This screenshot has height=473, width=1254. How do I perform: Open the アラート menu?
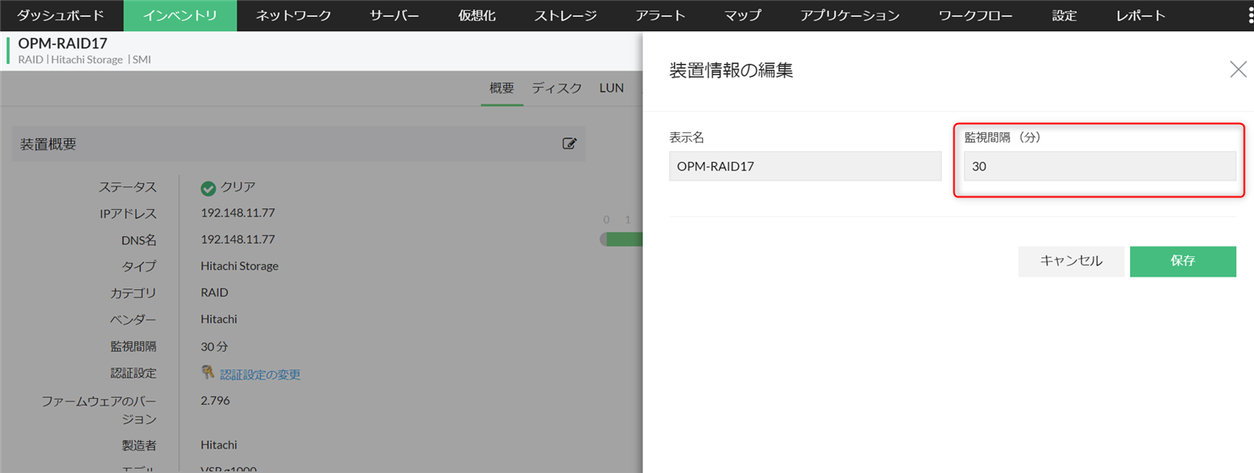[661, 15]
